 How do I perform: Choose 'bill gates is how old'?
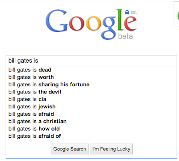pyautogui.click(x=91, y=129)
